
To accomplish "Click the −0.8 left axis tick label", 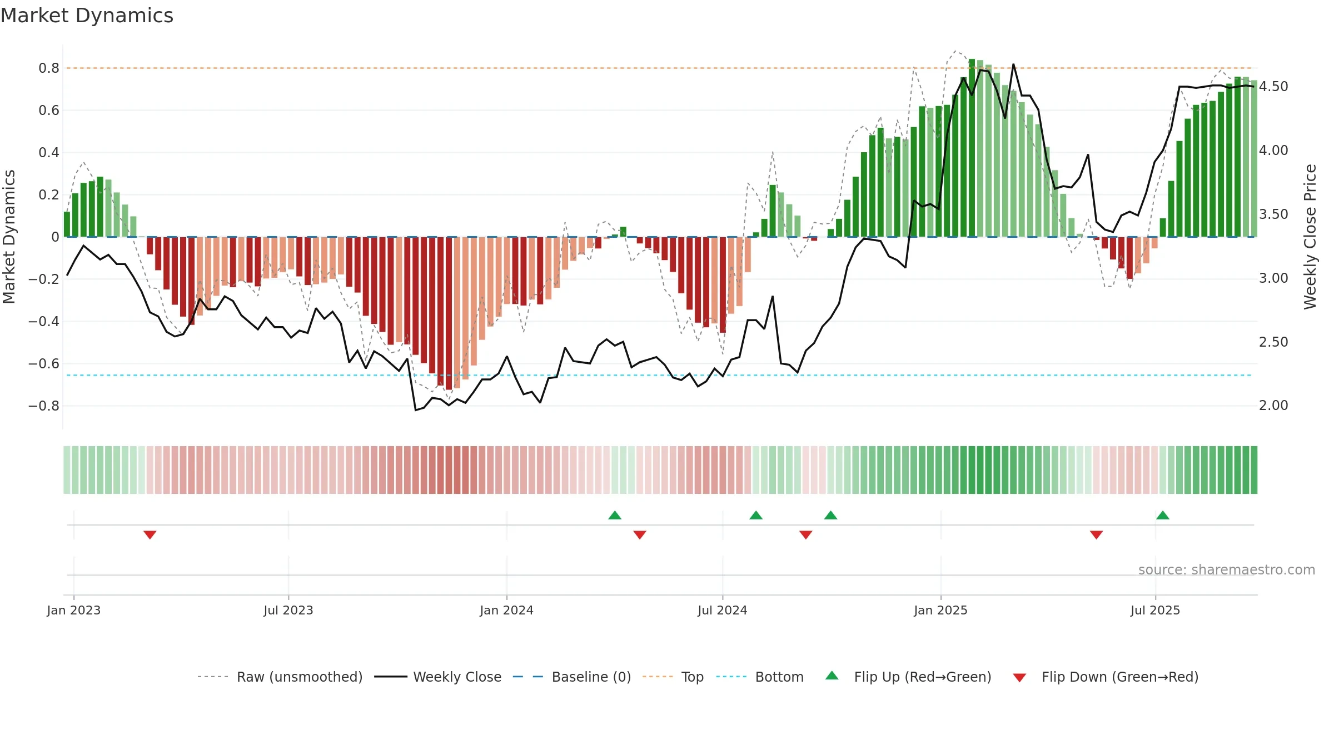I will click(44, 406).
